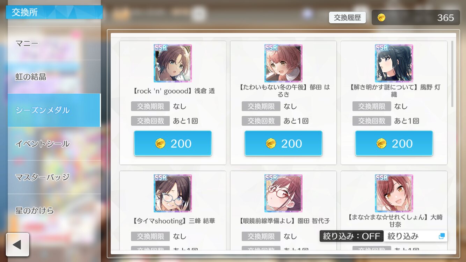Switch to the イベントシール tab
Viewport: 466px width, 262px height.
pyautogui.click(x=54, y=144)
